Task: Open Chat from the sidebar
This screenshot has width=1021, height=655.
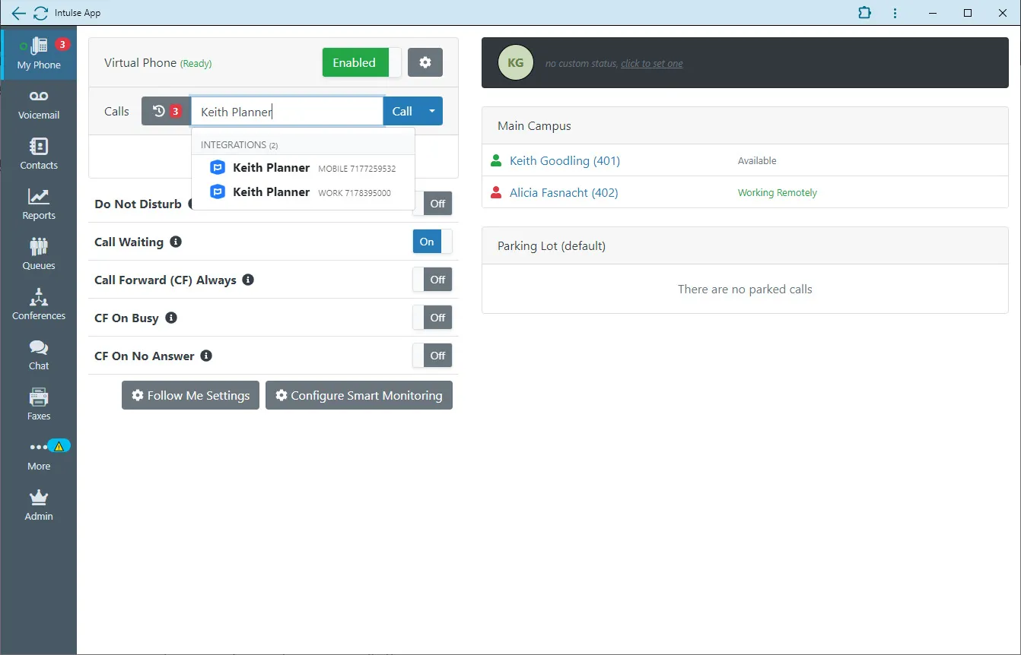Action: point(38,353)
